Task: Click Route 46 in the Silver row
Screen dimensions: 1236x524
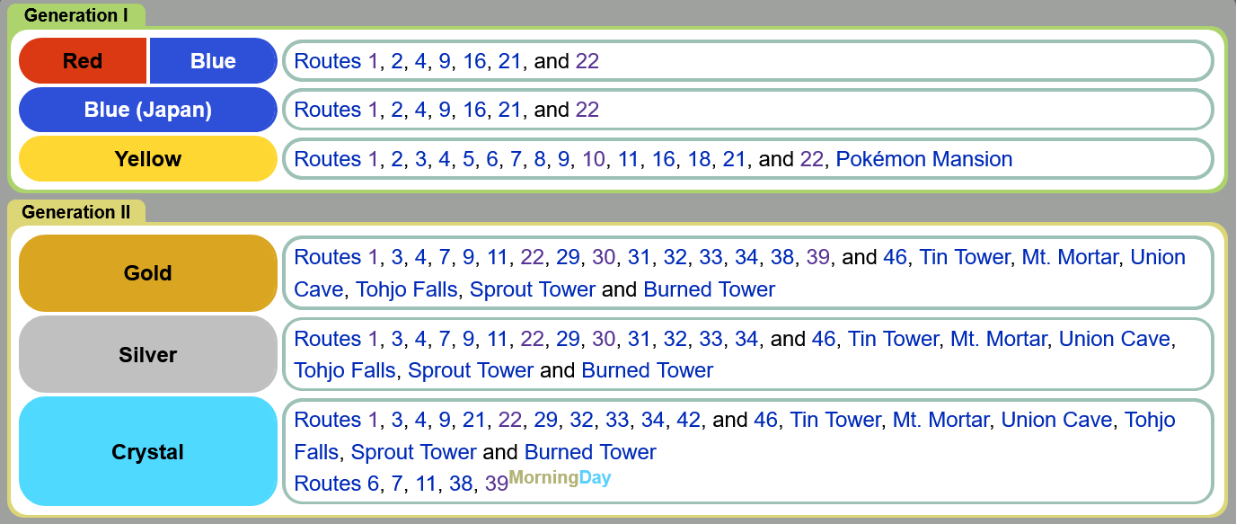Action: (824, 339)
